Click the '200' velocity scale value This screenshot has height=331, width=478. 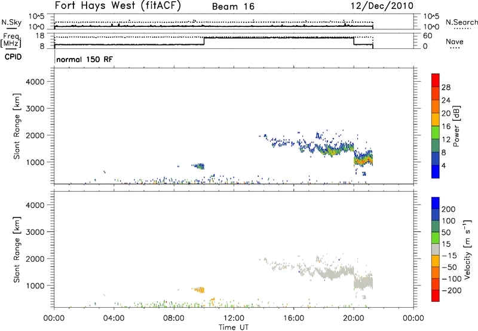point(449,209)
